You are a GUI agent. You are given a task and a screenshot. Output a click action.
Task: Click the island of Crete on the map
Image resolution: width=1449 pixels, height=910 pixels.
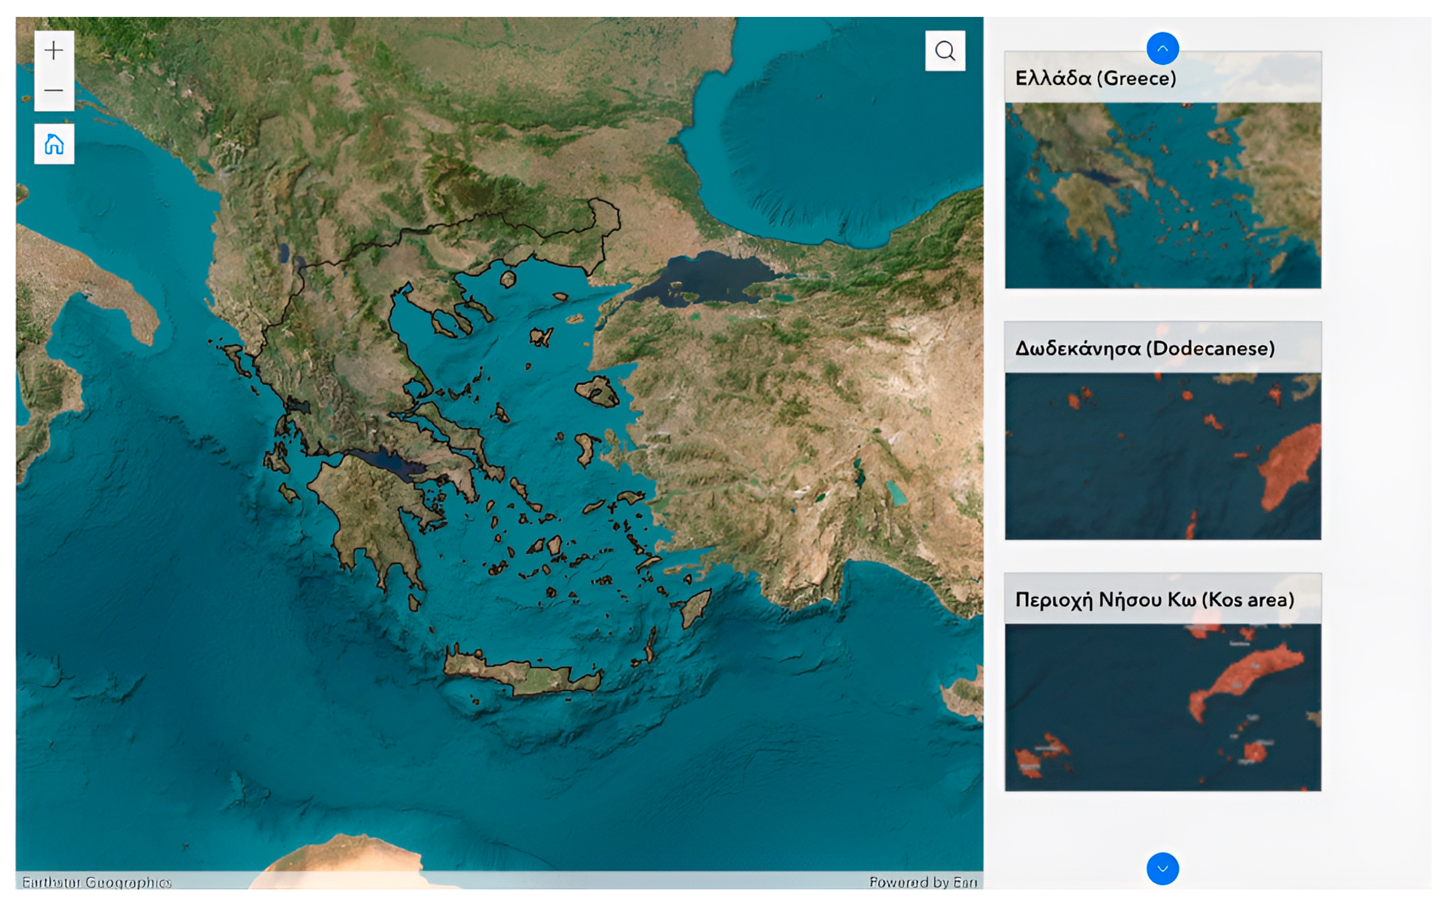pos(524,675)
